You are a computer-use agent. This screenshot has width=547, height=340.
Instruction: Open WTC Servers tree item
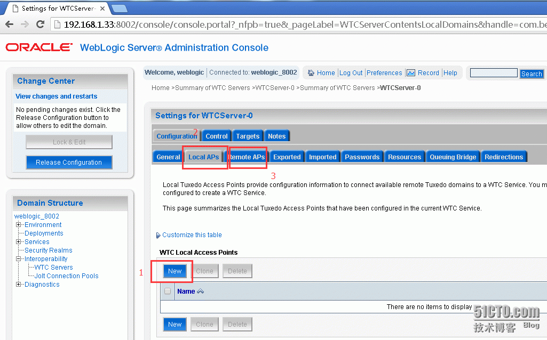click(x=54, y=268)
